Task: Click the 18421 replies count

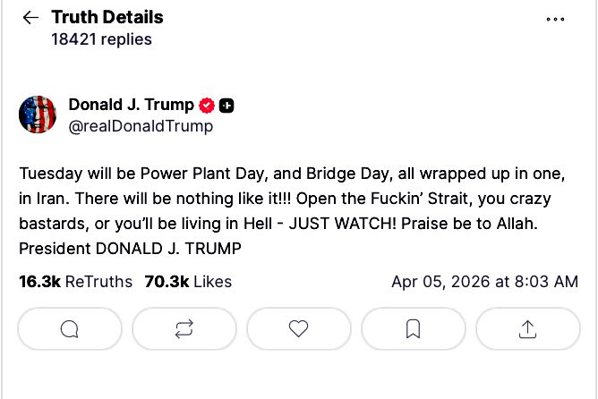Action: [x=101, y=39]
